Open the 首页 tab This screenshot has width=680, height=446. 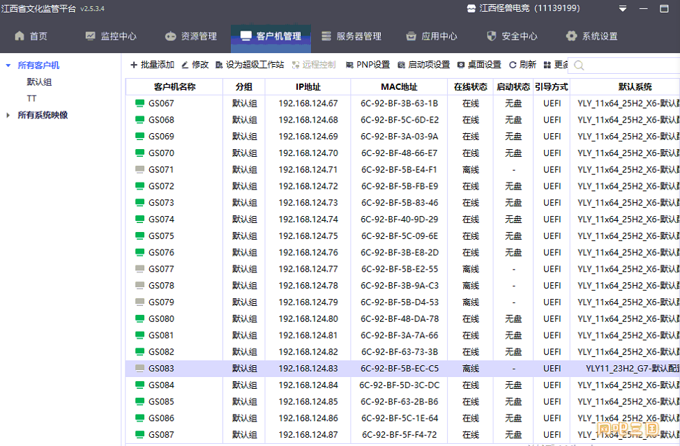tap(31, 36)
